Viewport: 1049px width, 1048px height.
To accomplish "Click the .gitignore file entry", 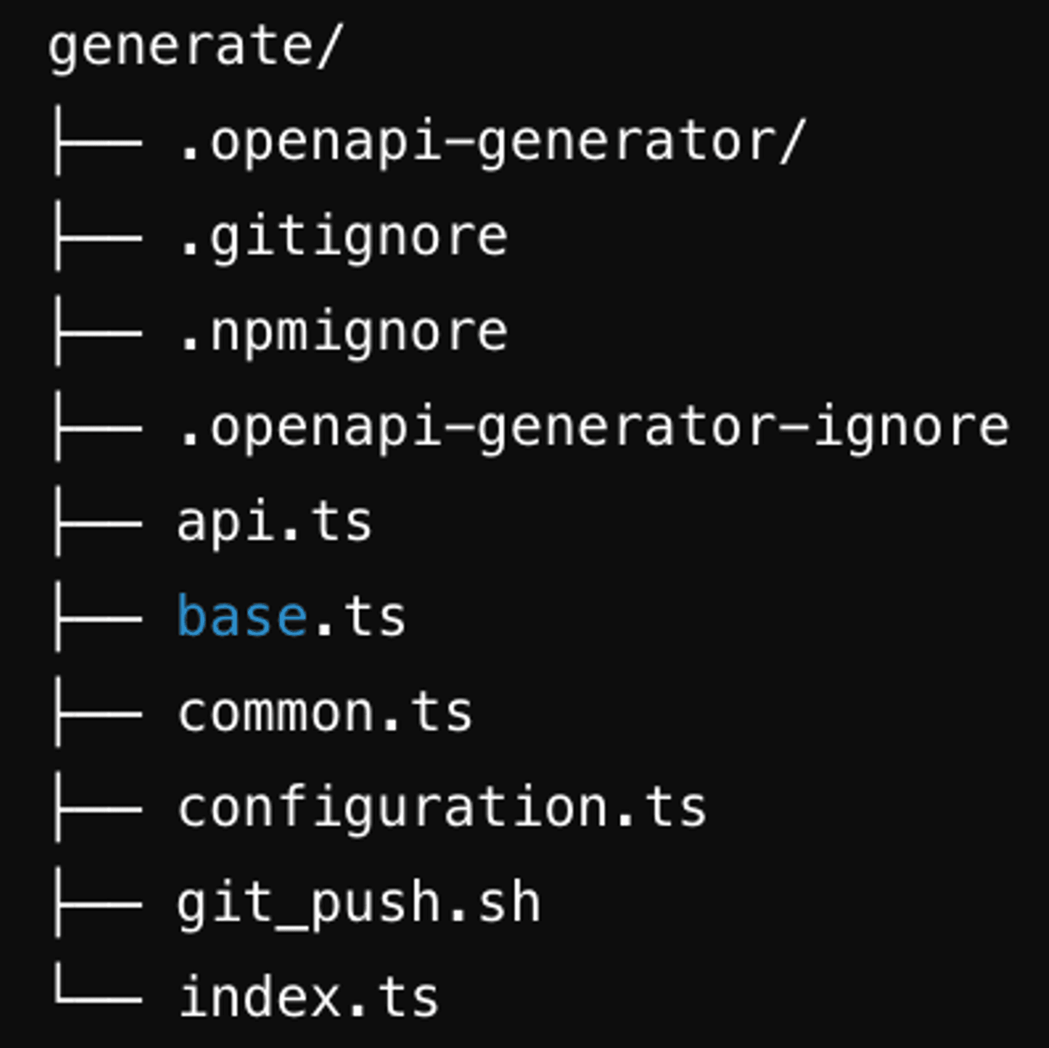I will tap(343, 238).
